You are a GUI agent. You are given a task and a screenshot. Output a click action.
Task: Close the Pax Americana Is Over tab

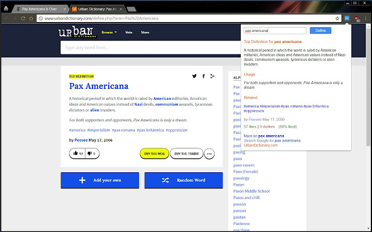click(x=65, y=9)
